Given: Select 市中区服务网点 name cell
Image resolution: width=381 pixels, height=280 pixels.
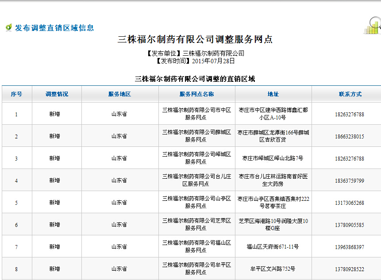Looking at the screenshot, I should point(196,114).
